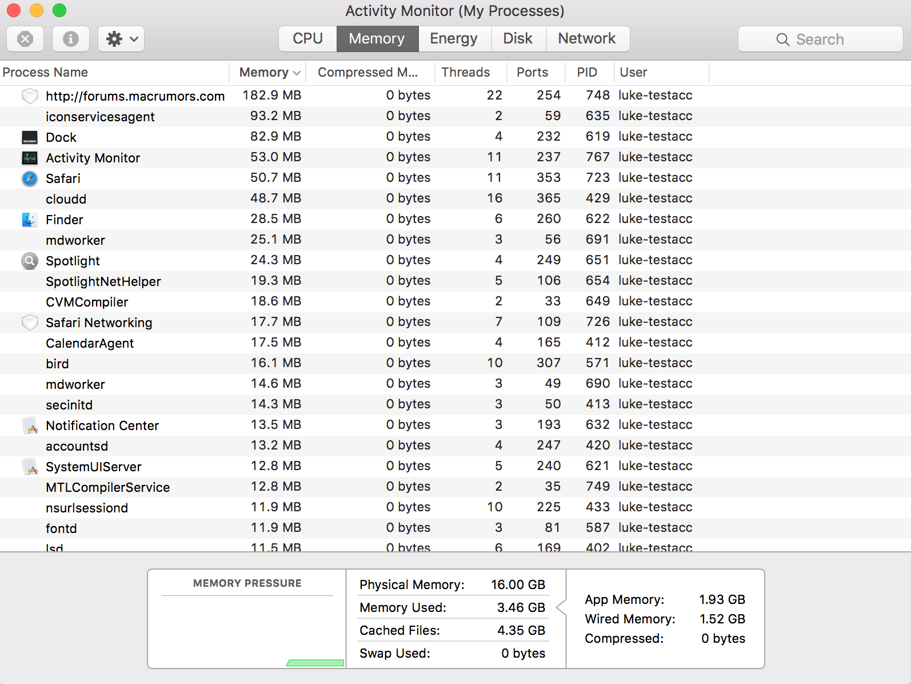Image resolution: width=911 pixels, height=684 pixels.
Task: Select the bird process row
Action: [x=455, y=363]
